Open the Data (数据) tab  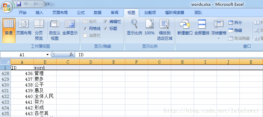point(98,13)
